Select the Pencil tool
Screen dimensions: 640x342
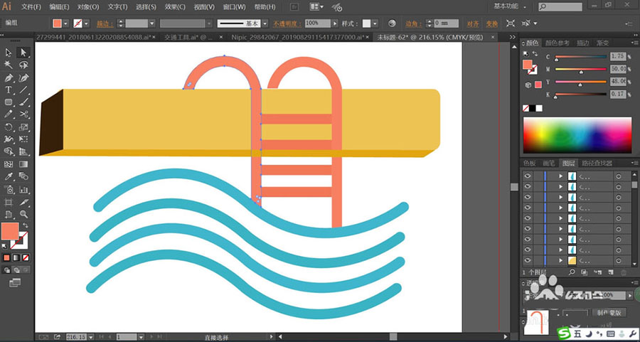pos(9,114)
